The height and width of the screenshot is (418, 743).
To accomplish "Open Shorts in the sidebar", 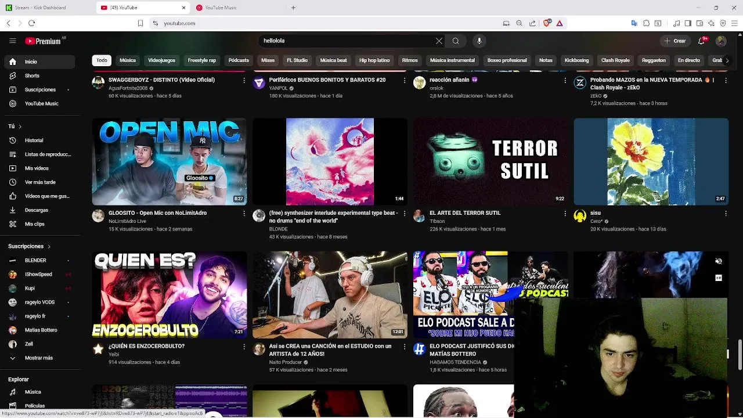I will [x=39, y=75].
